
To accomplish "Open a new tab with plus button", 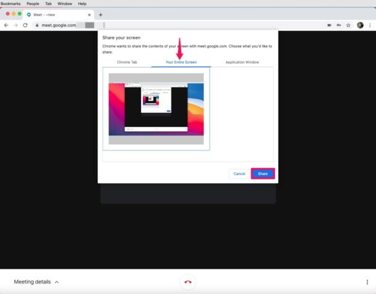I will point(100,15).
